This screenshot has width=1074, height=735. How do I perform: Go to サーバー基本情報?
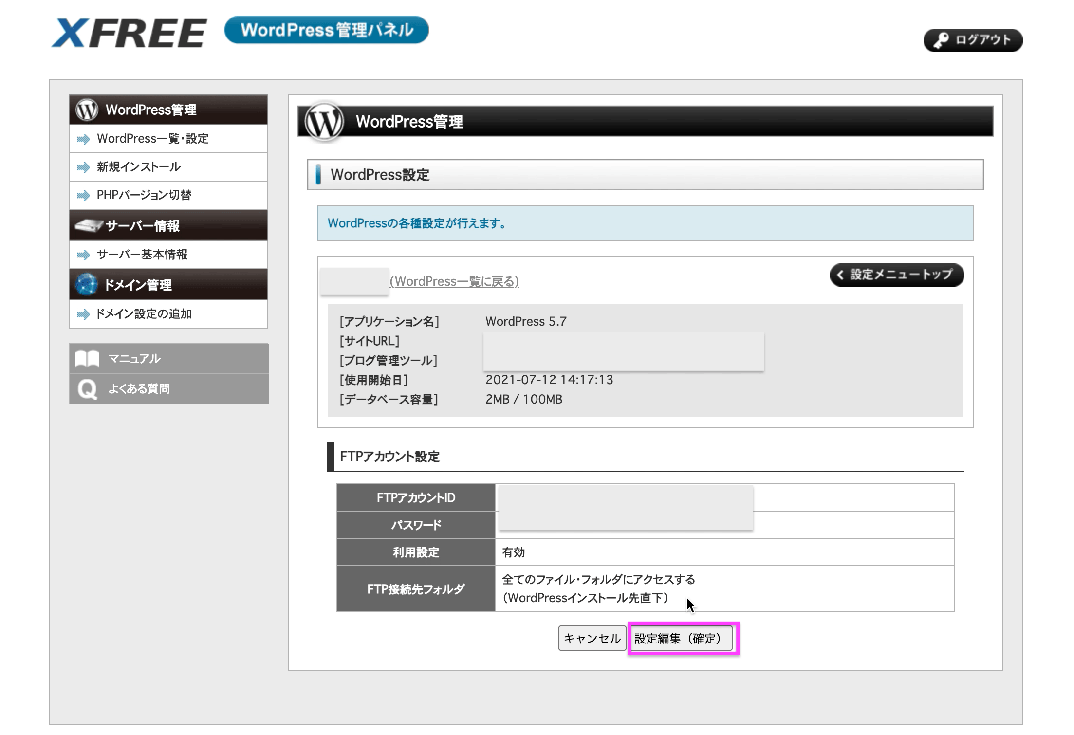pos(142,255)
